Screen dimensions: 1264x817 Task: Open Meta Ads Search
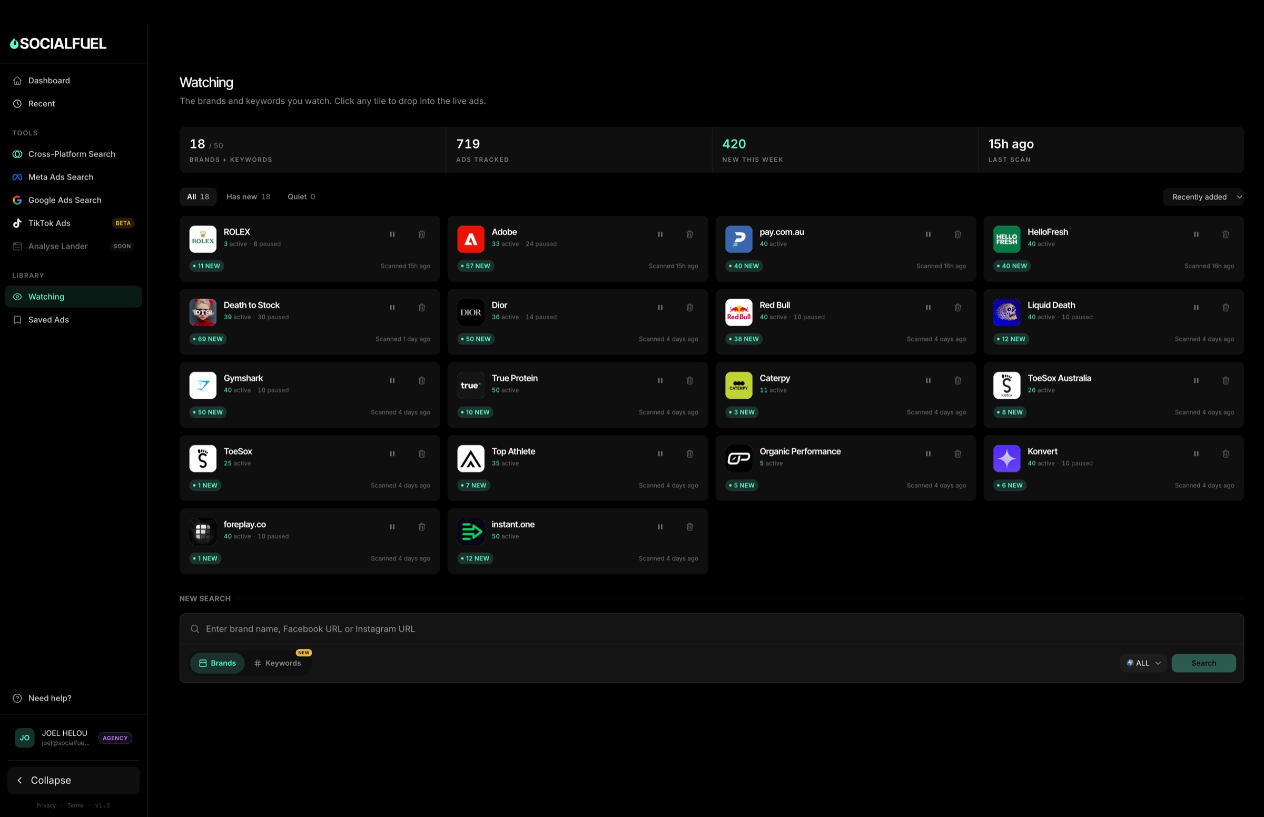coord(73,177)
